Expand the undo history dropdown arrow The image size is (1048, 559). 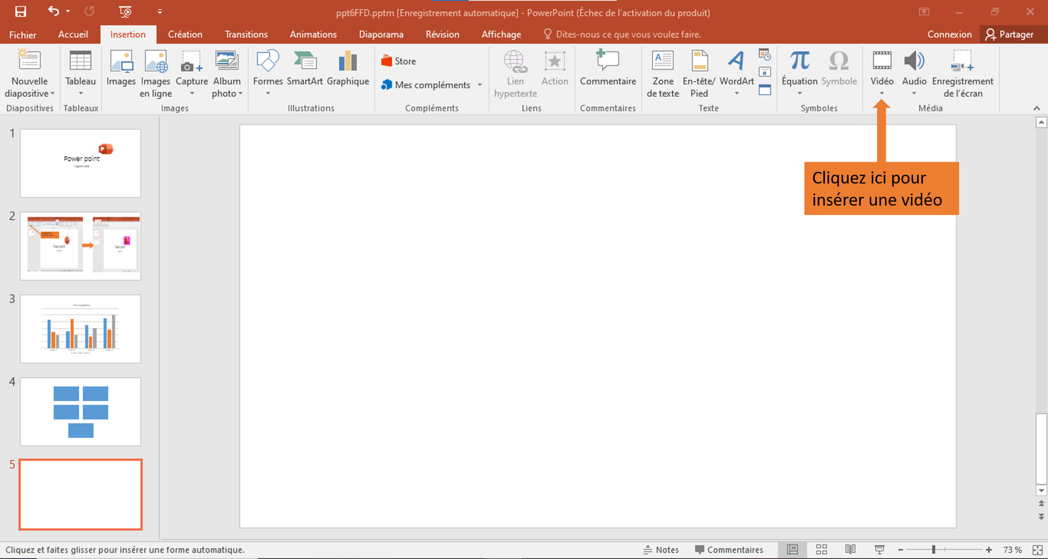[x=68, y=12]
